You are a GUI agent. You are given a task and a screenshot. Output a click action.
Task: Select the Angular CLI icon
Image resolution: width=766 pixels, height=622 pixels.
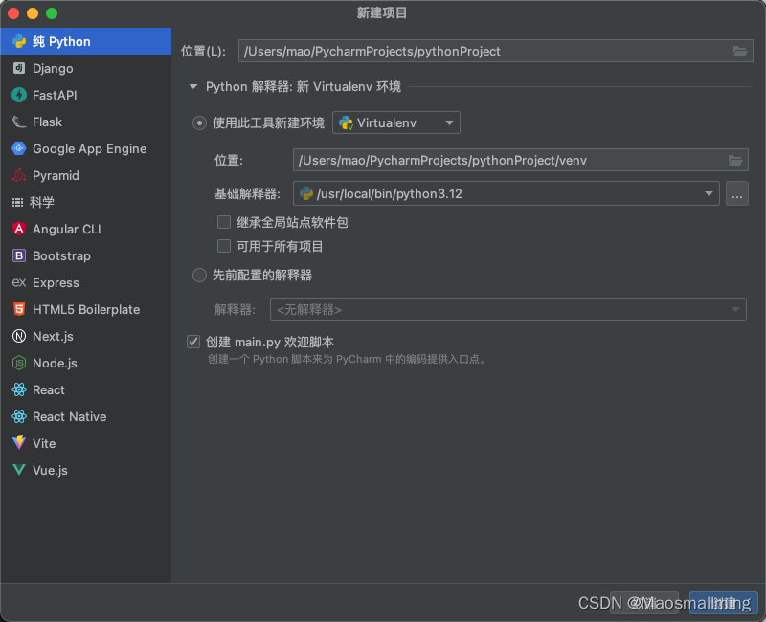tap(19, 229)
